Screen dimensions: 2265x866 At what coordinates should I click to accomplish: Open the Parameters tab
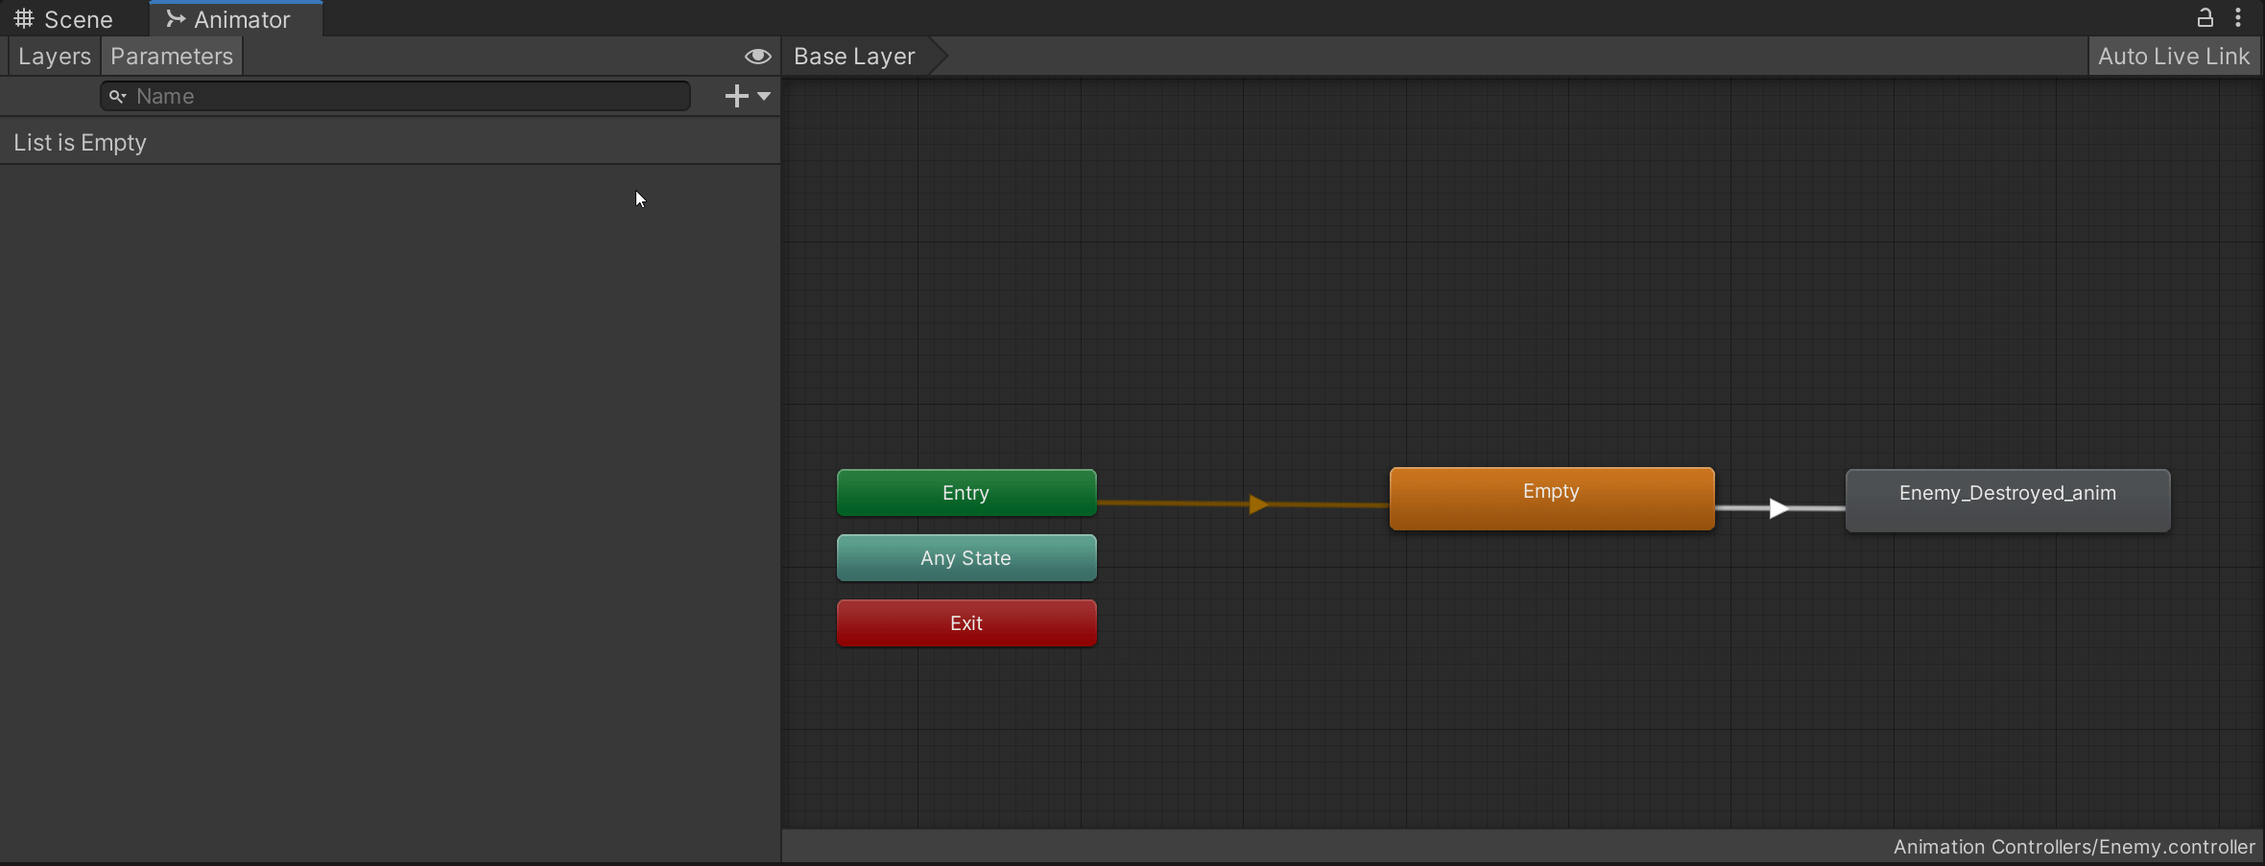[172, 57]
